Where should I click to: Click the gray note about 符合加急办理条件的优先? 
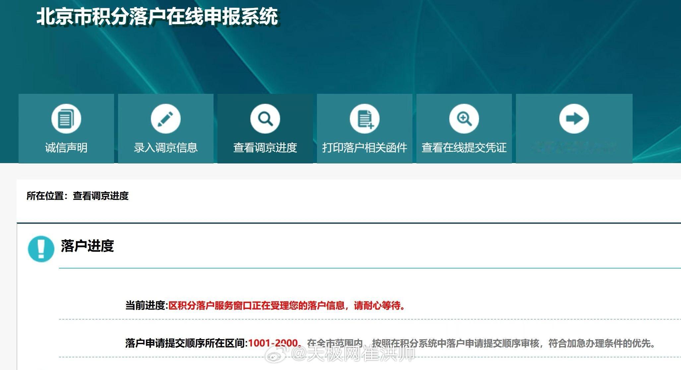pyautogui.click(x=481, y=343)
